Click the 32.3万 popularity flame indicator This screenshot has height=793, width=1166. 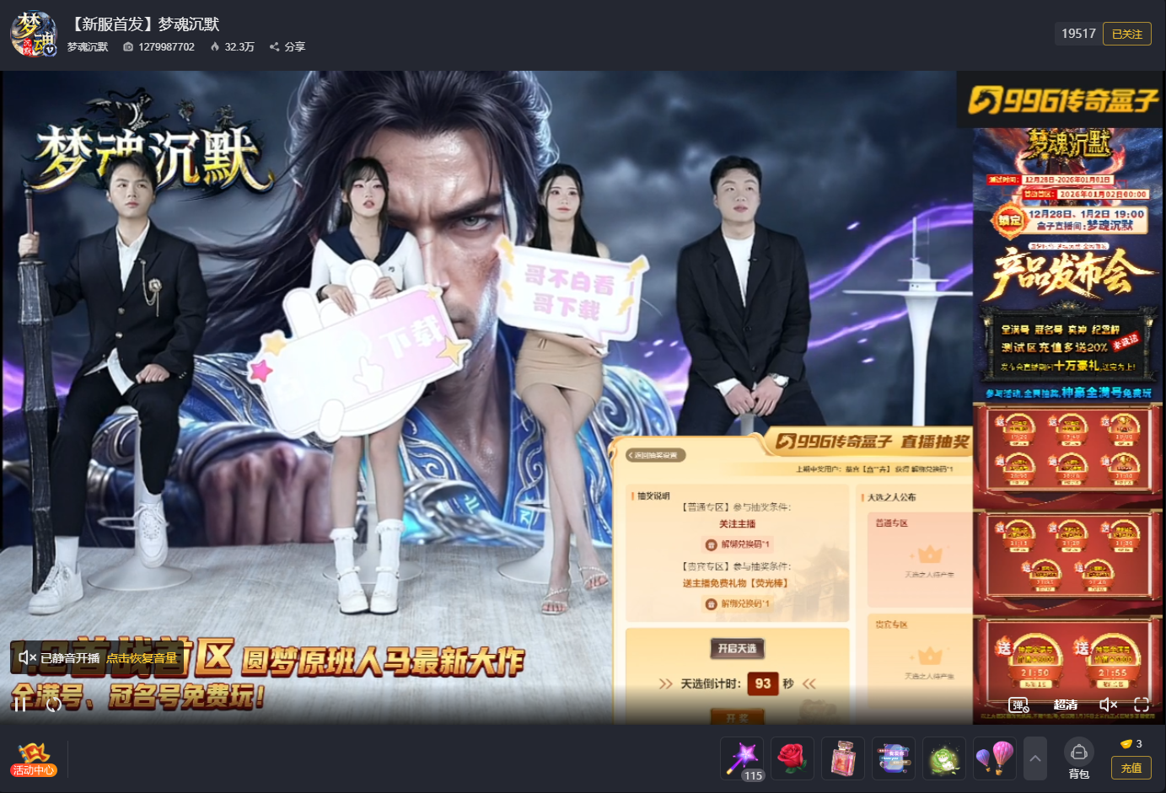tap(232, 47)
